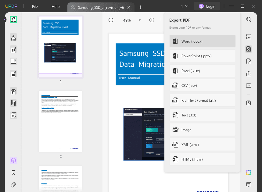Select the Crop Pages tool
Image resolution: width=262 pixels, height=192 pixels.
pyautogui.click(x=13, y=103)
